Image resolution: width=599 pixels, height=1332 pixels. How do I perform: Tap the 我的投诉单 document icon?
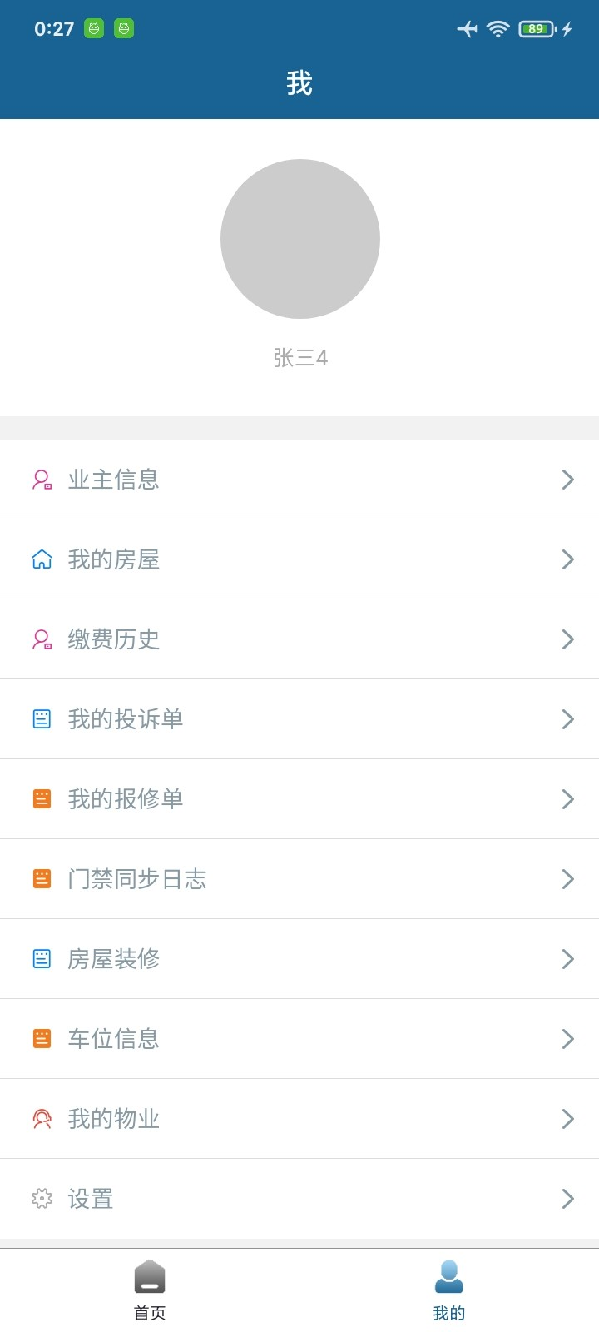point(42,719)
